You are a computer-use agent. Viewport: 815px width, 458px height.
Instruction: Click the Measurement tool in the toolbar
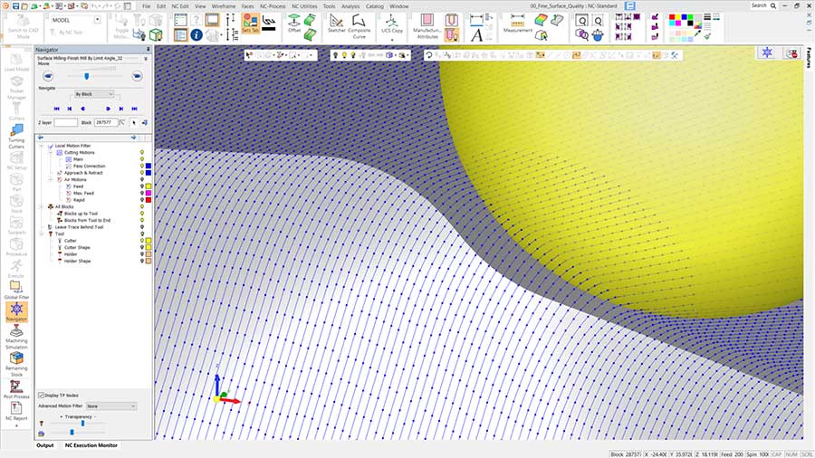tap(517, 23)
